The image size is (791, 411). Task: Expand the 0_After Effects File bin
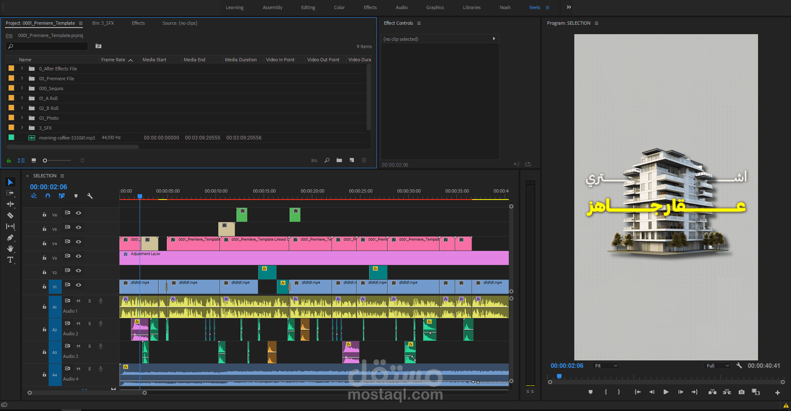tap(22, 68)
